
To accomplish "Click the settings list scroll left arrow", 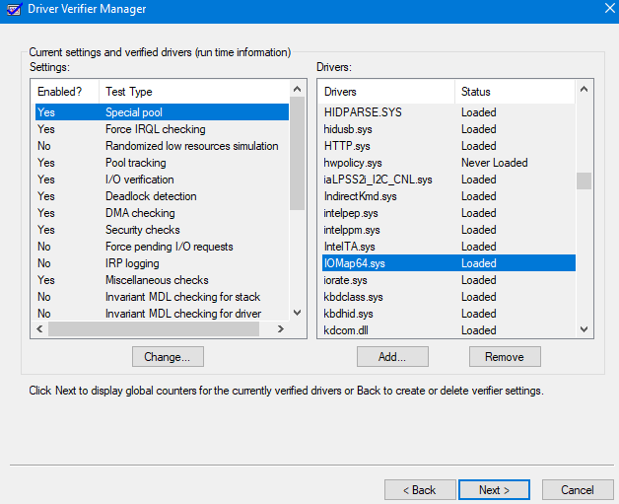I will coord(39,329).
